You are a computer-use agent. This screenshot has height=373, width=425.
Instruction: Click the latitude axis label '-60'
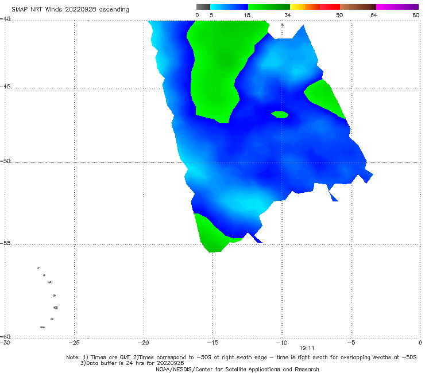[5, 336]
